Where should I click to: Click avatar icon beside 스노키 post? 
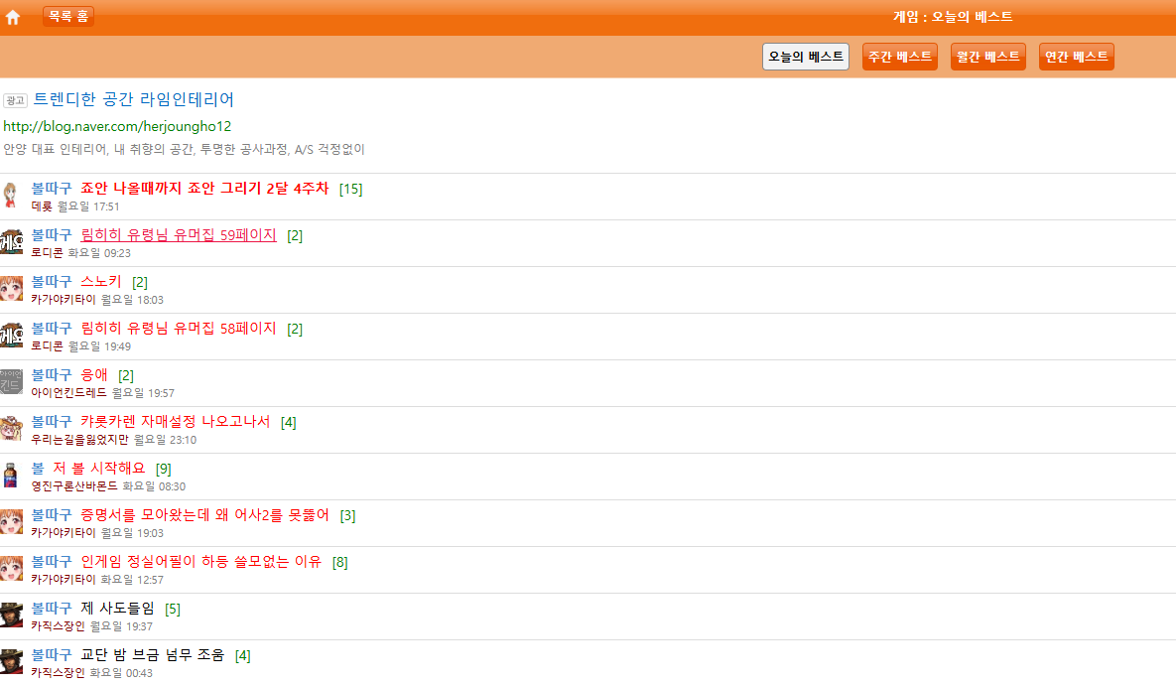click(x=11, y=288)
